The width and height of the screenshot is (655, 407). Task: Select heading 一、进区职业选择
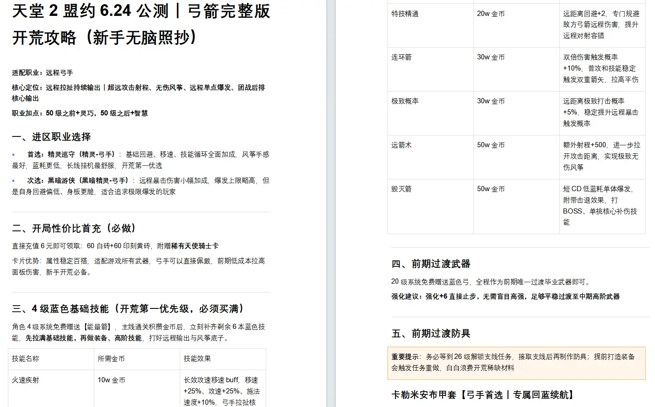(51, 137)
